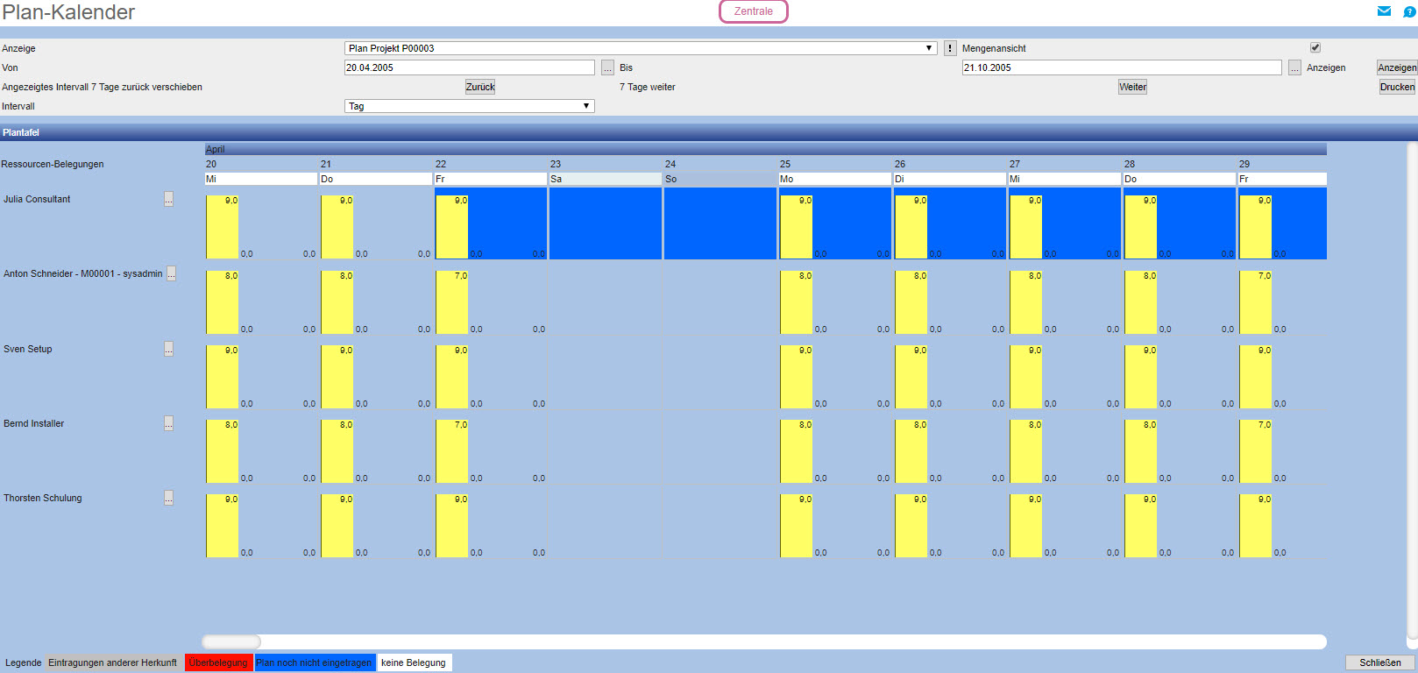Image resolution: width=1418 pixels, height=673 pixels.
Task: Select day header Sa for April 23
Action: (x=606, y=179)
